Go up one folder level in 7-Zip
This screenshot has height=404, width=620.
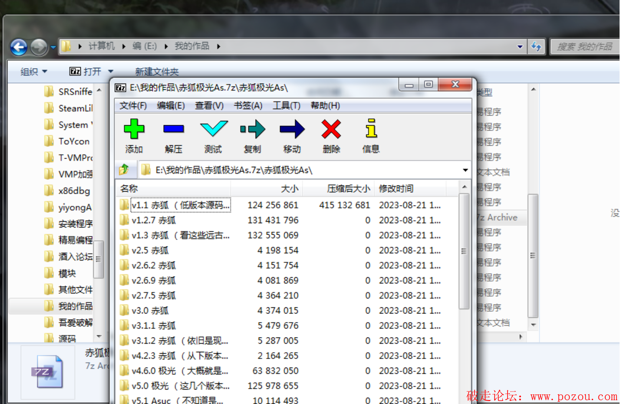click(124, 169)
